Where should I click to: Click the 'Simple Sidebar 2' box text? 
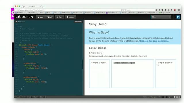tap(165, 64)
